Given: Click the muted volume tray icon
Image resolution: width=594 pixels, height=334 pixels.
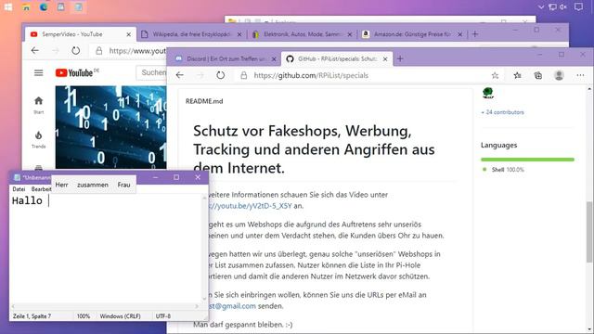Looking at the screenshot, I should 563,6.
